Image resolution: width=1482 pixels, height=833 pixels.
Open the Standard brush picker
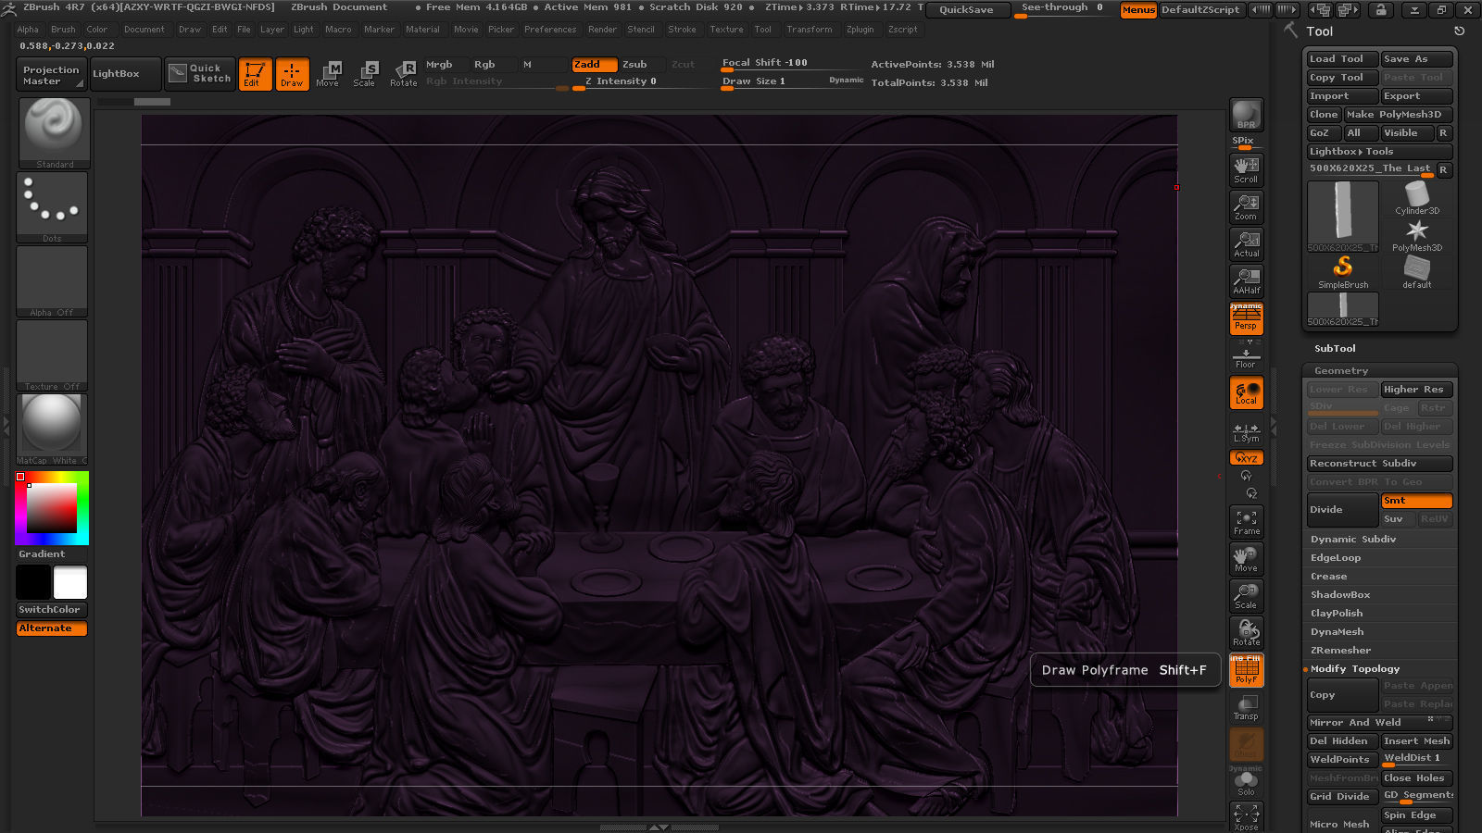(x=53, y=133)
